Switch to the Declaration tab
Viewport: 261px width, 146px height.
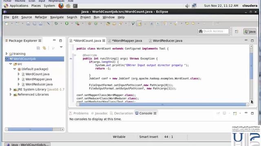click(122, 113)
